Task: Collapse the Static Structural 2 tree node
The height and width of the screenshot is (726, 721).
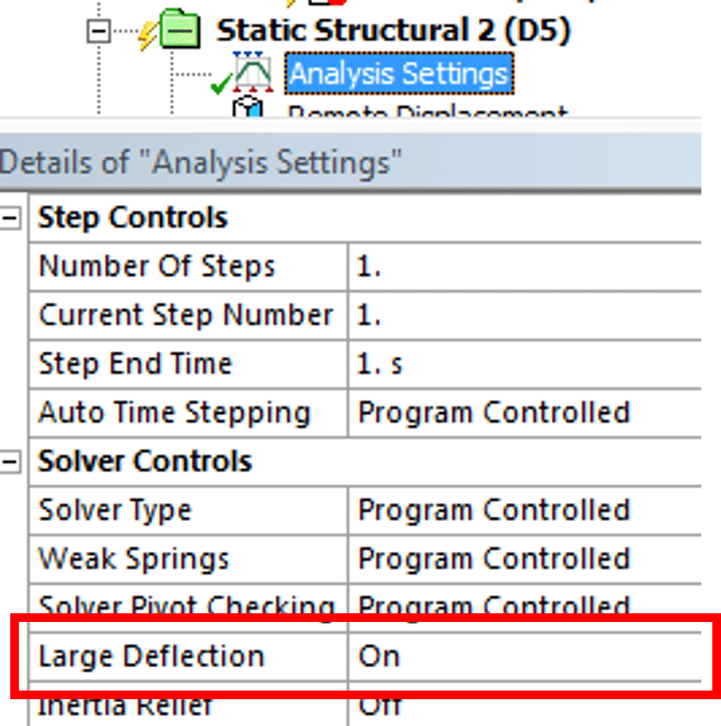Action: 98,32
